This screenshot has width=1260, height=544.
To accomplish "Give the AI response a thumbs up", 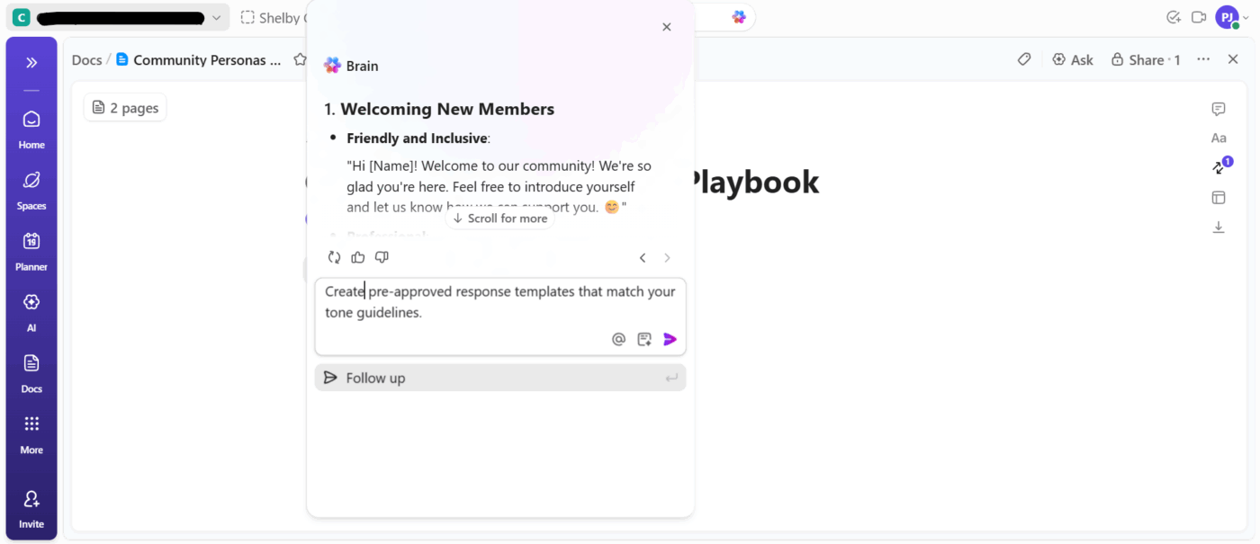I will 357,257.
